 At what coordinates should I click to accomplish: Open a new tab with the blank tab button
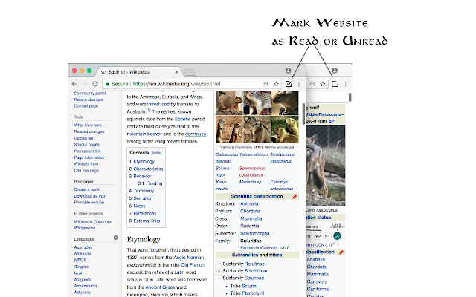click(189, 73)
